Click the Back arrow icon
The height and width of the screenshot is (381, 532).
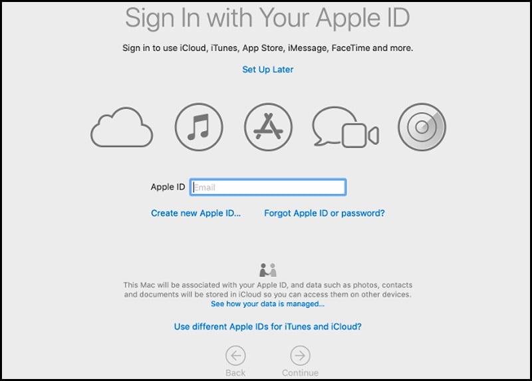tap(235, 356)
